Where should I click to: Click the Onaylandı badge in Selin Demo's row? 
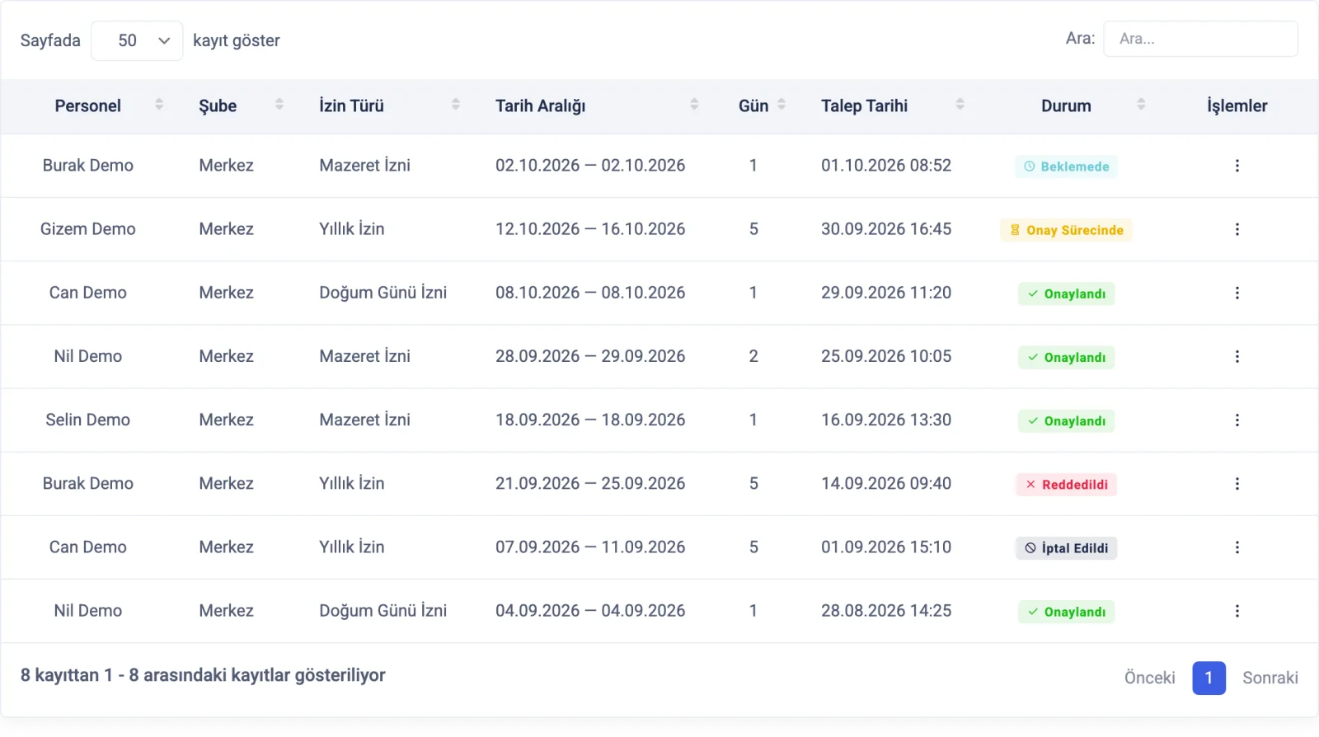[1066, 421]
